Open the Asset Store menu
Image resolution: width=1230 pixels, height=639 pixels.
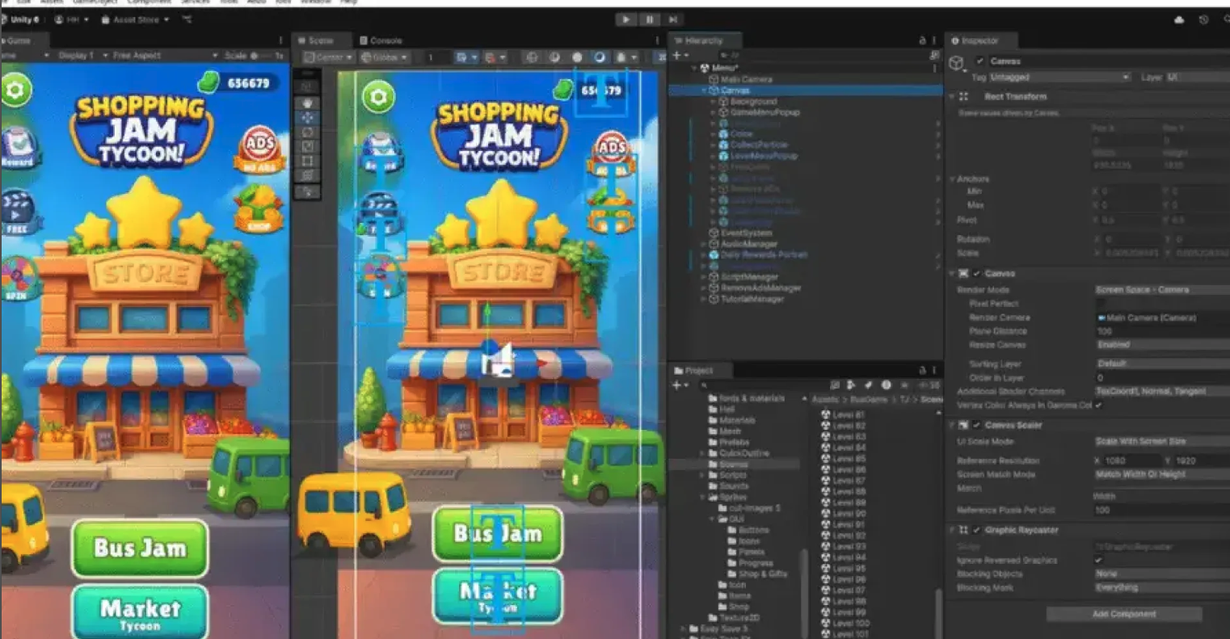(135, 19)
